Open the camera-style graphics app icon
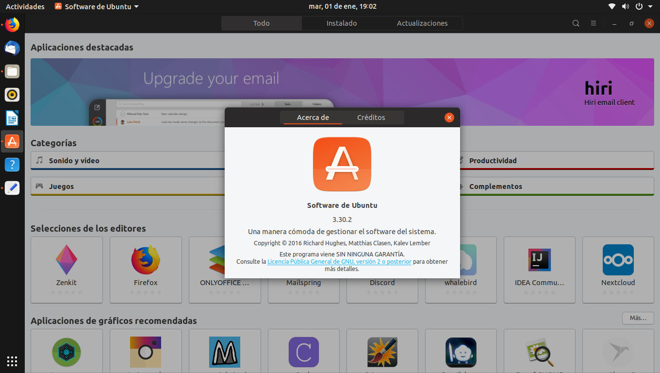Viewport: 660px width, 373px height. click(146, 353)
